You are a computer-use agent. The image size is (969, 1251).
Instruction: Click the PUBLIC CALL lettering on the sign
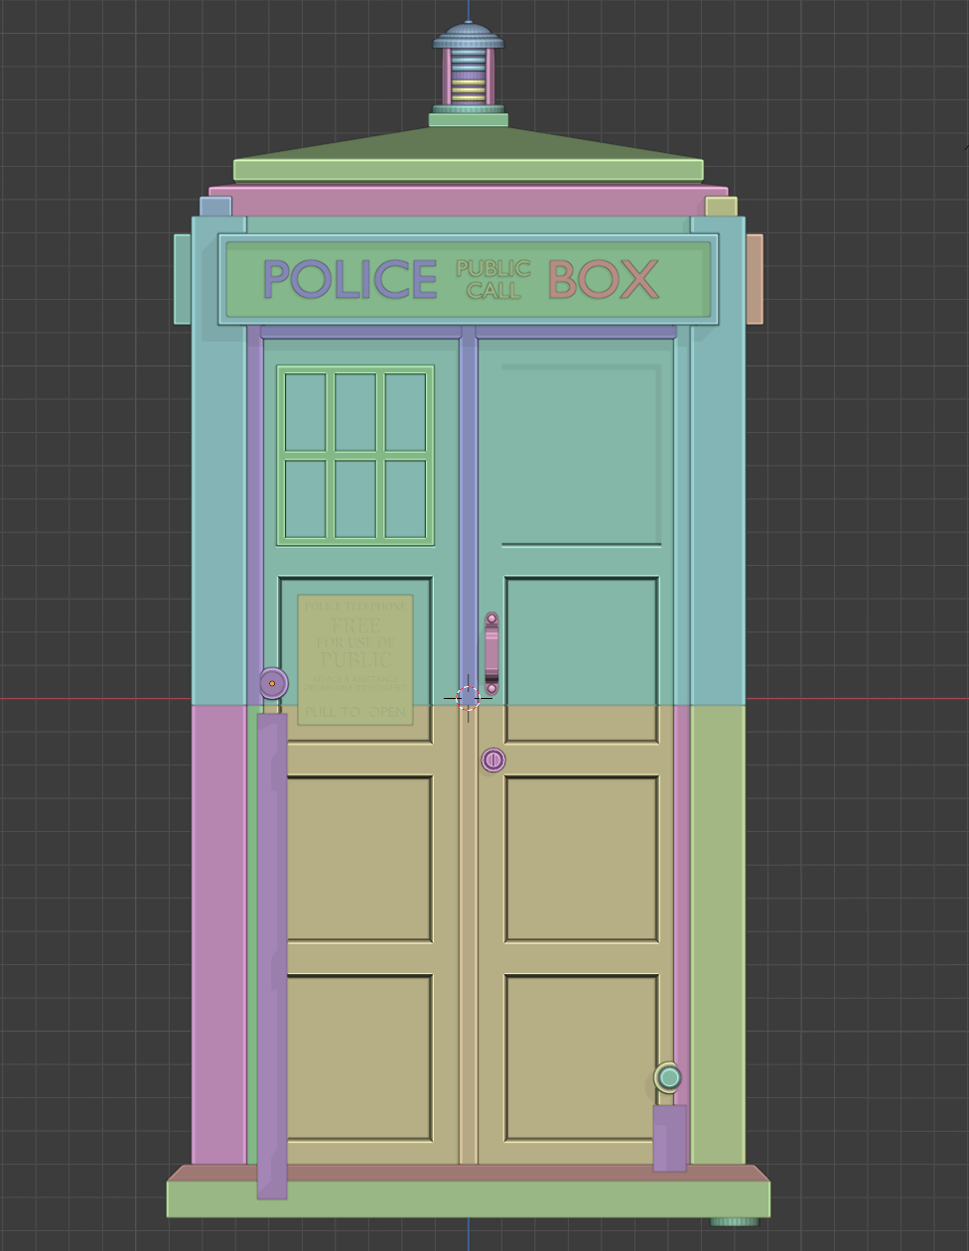click(493, 279)
